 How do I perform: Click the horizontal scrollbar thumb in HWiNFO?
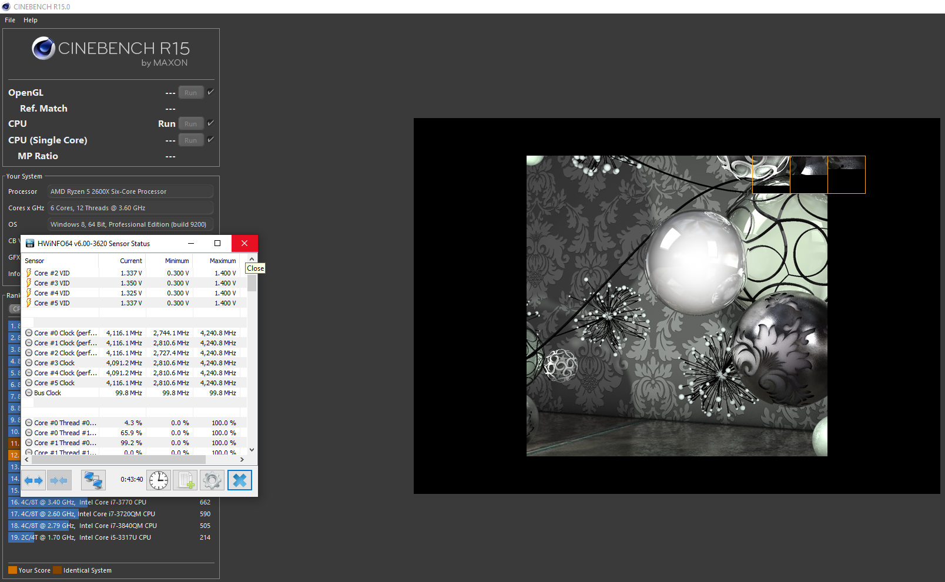[119, 459]
